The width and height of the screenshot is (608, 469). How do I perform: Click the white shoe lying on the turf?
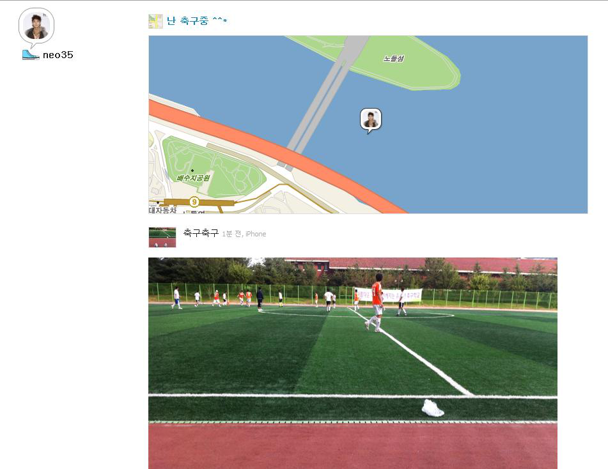coord(432,408)
